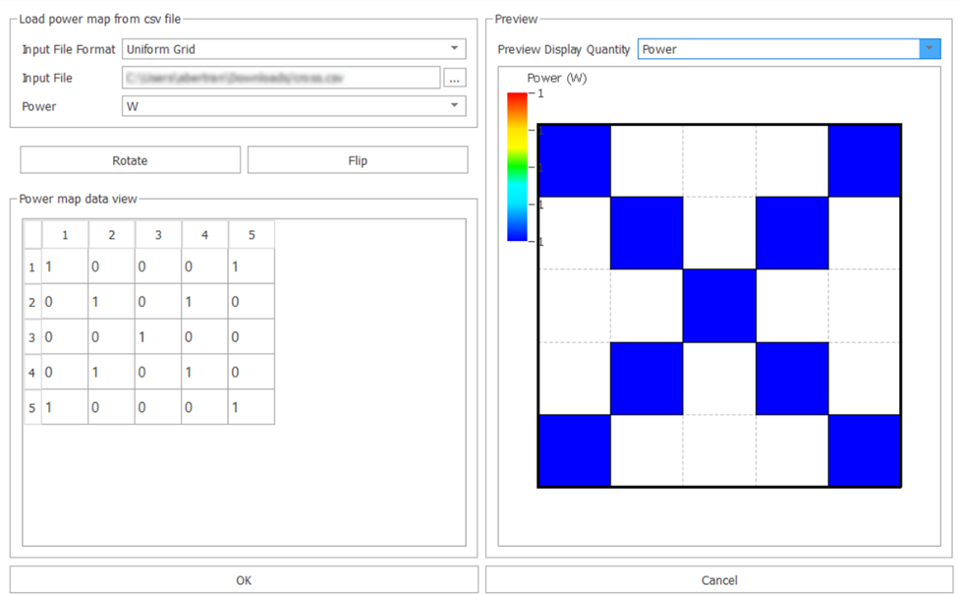Expand the Power unit dropdown
Screen dimensions: 958x594
tap(293, 106)
